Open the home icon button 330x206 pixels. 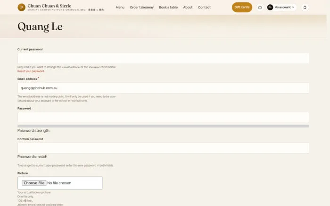260,8
